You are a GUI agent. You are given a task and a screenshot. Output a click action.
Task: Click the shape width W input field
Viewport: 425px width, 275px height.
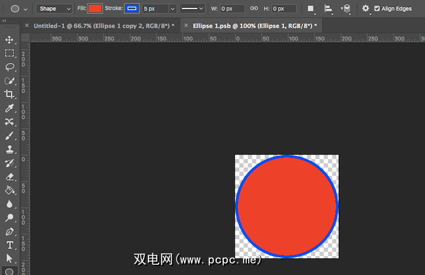pos(233,9)
